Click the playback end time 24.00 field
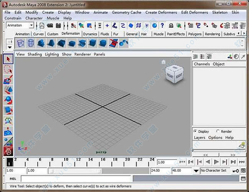Screen dimensions: 249x192 161,171
